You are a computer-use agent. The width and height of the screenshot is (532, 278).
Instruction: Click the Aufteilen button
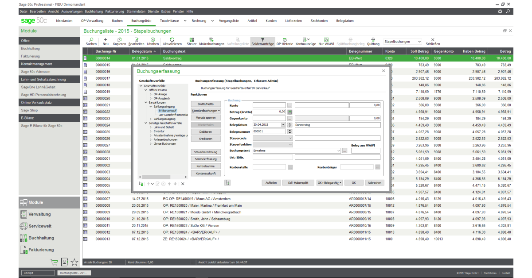point(271,182)
